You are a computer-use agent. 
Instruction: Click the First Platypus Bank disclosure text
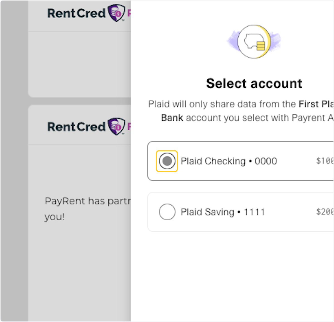241,111
